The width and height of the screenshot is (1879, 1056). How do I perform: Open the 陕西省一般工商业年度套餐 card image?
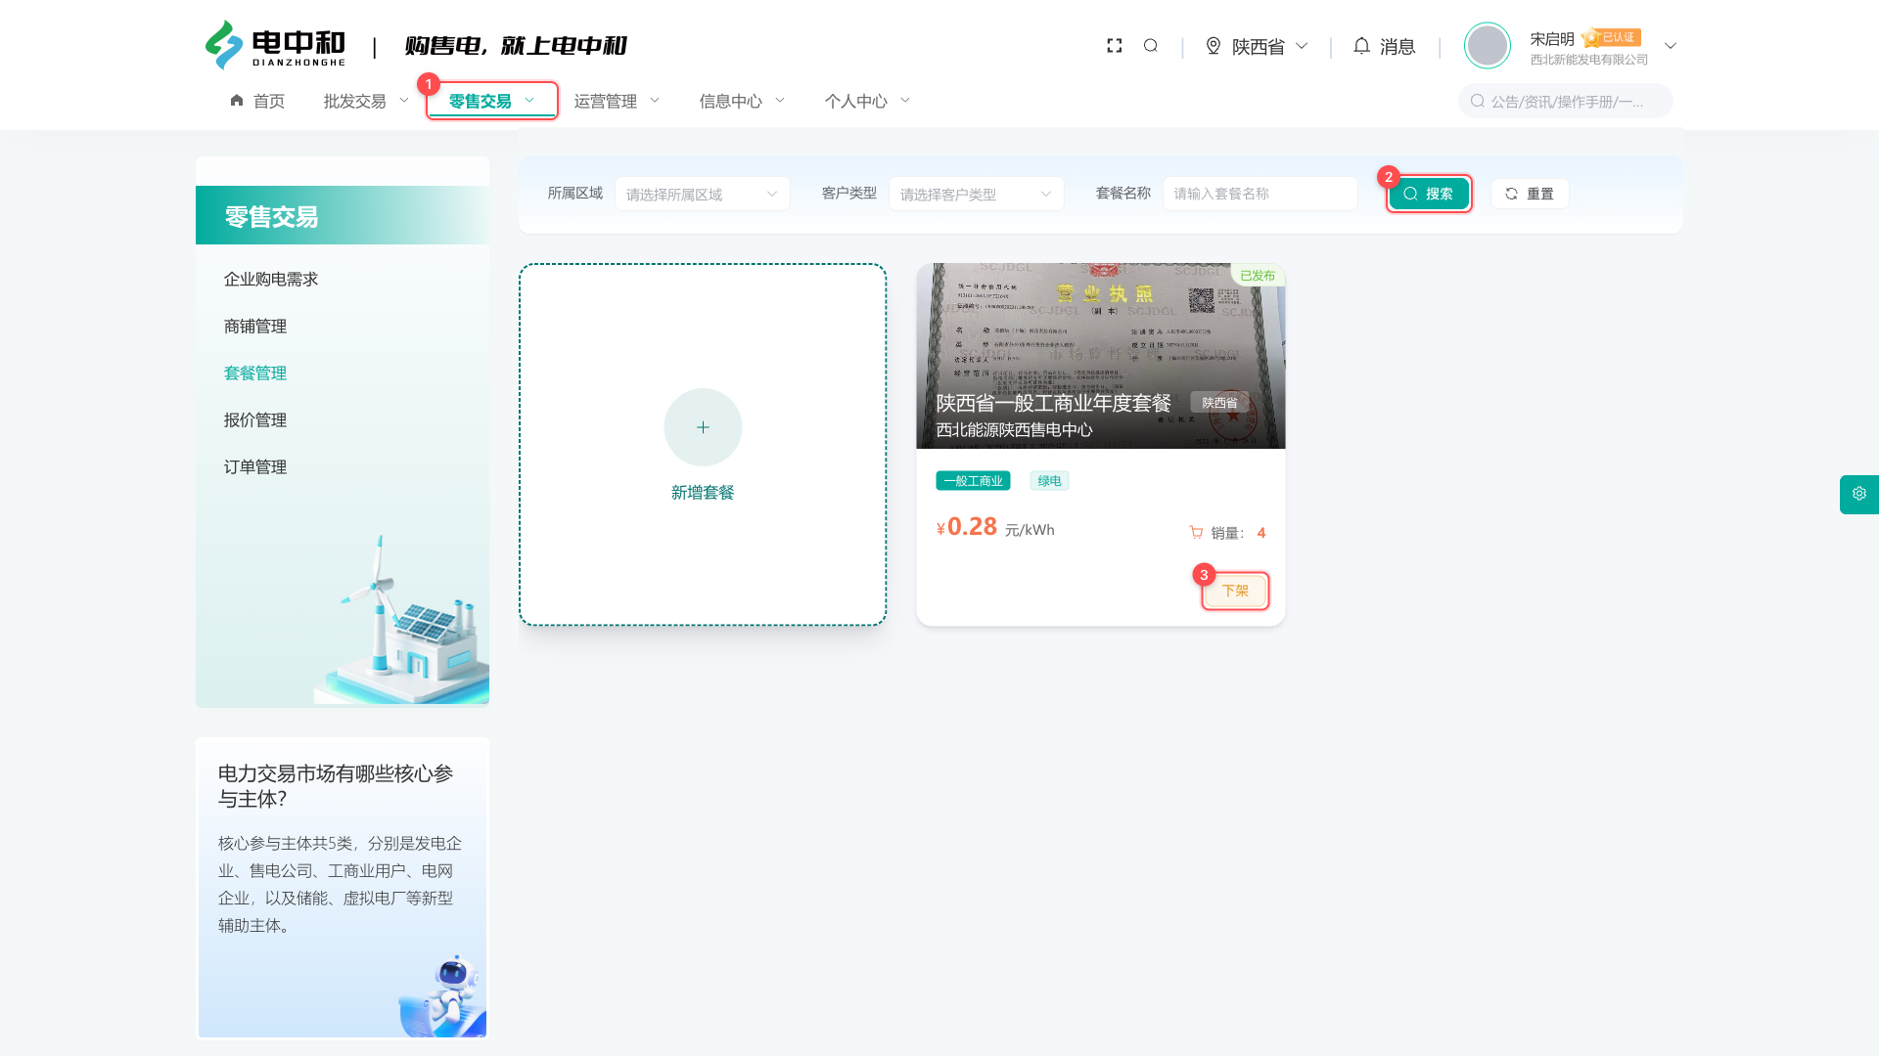(x=1100, y=356)
